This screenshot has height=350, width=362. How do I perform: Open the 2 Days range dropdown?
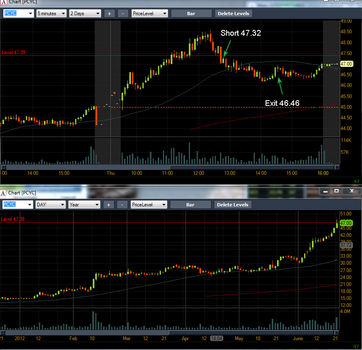(x=85, y=14)
